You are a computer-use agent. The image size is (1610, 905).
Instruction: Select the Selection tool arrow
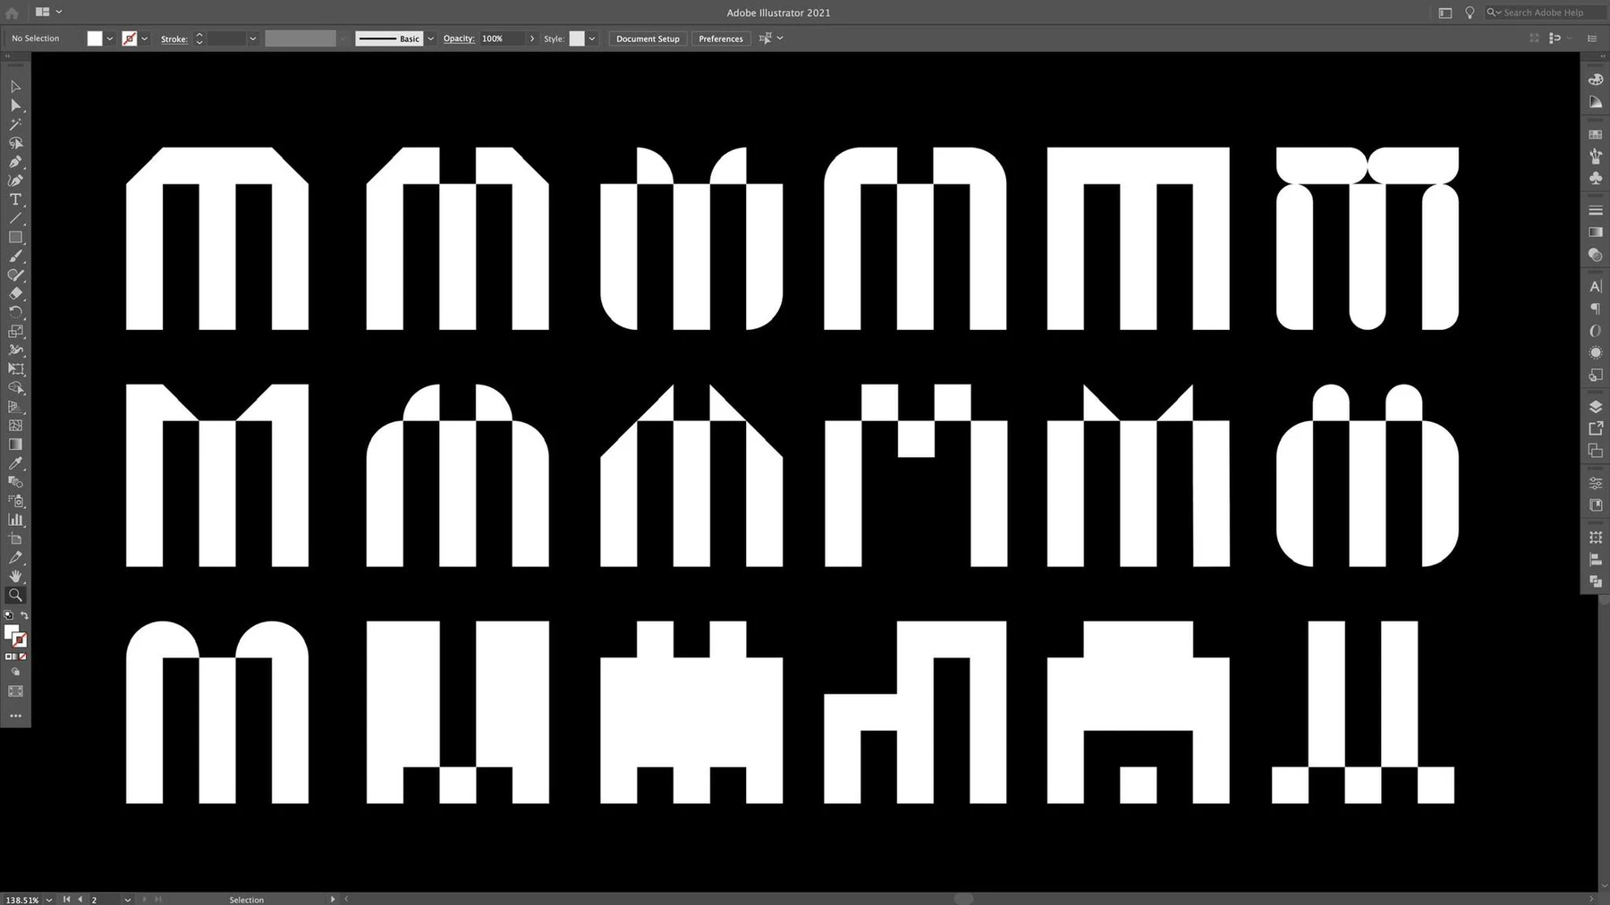pos(15,87)
